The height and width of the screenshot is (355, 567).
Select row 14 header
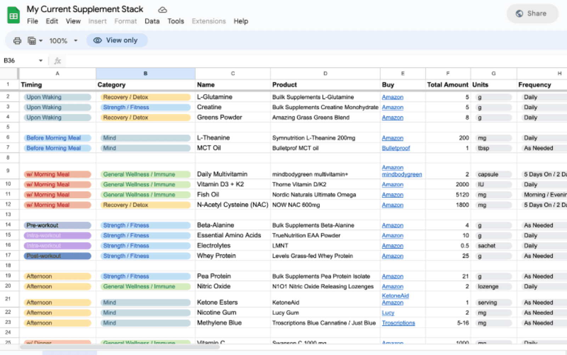(8, 225)
